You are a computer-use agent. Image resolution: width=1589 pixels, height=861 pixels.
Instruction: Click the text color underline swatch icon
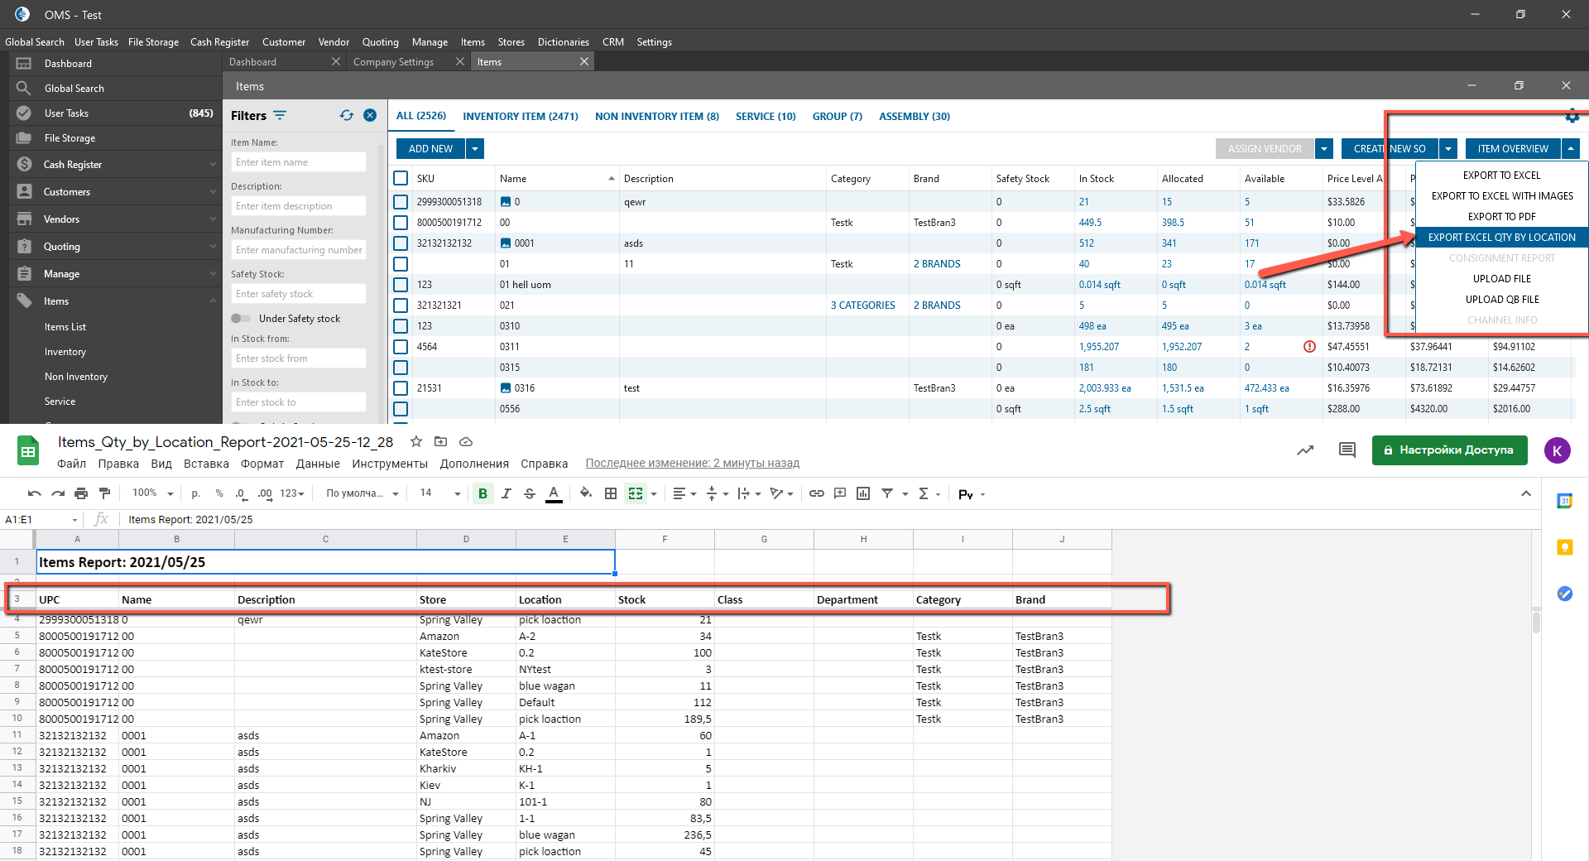[x=554, y=494]
